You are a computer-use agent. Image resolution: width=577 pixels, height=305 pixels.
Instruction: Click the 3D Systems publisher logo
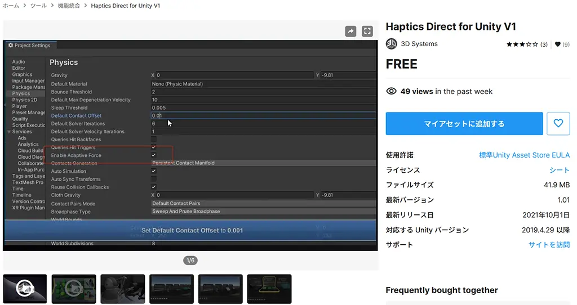point(391,44)
